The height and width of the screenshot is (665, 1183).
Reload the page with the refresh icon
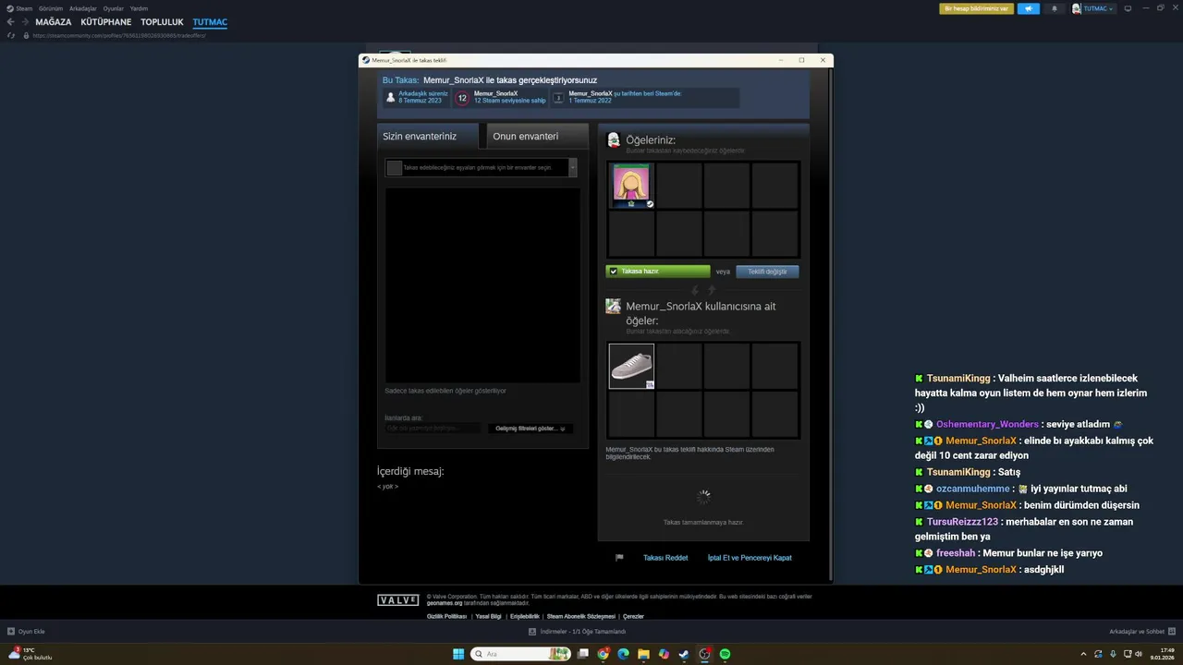pos(11,35)
